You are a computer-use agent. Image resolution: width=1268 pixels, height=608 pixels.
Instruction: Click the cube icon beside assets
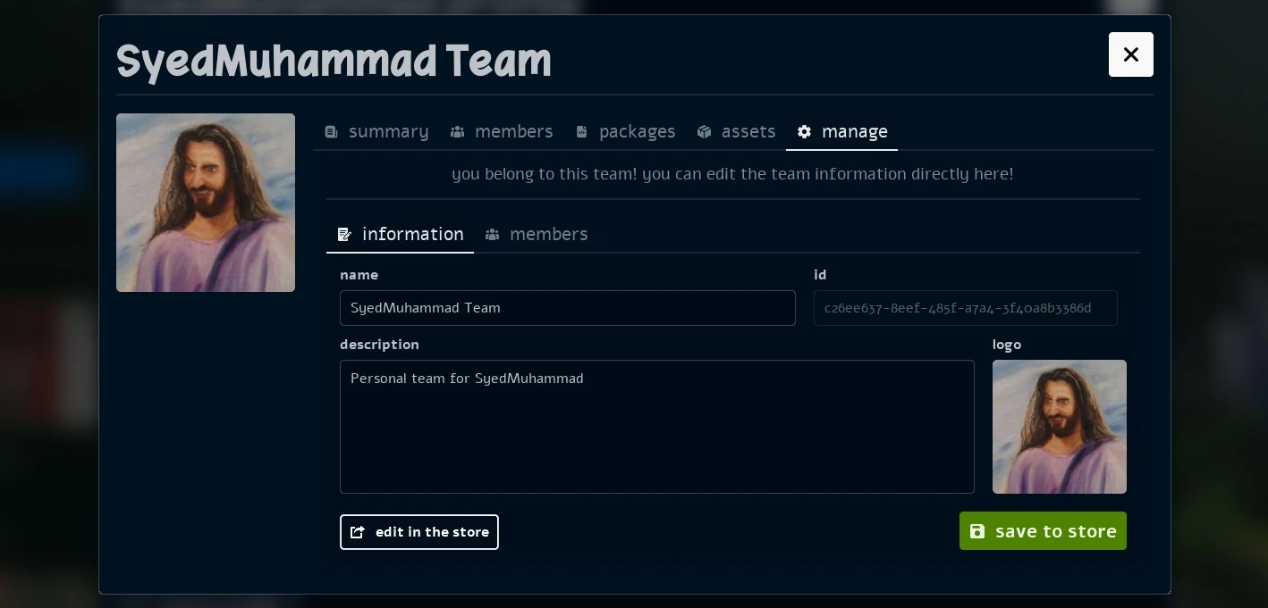click(705, 132)
